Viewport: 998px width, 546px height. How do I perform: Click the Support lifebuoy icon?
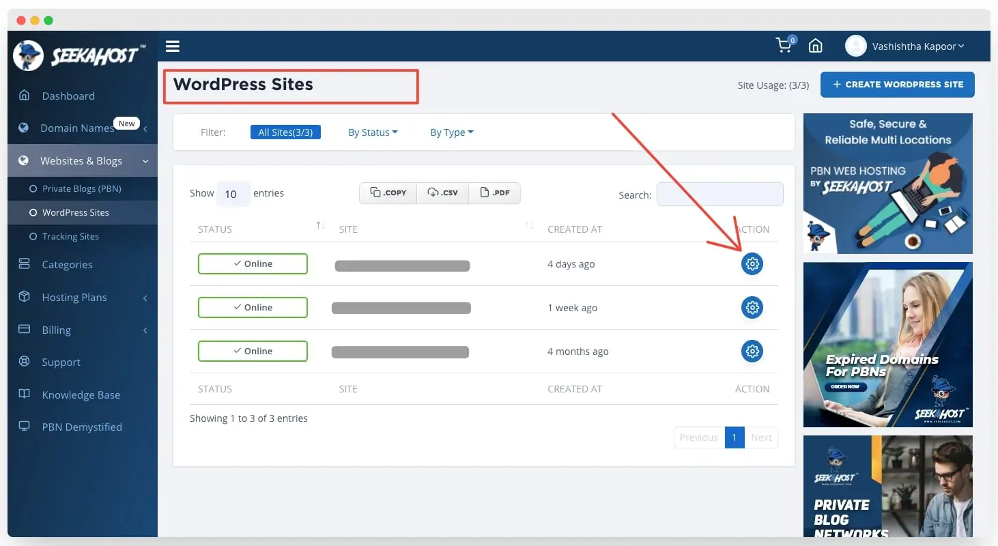point(25,362)
